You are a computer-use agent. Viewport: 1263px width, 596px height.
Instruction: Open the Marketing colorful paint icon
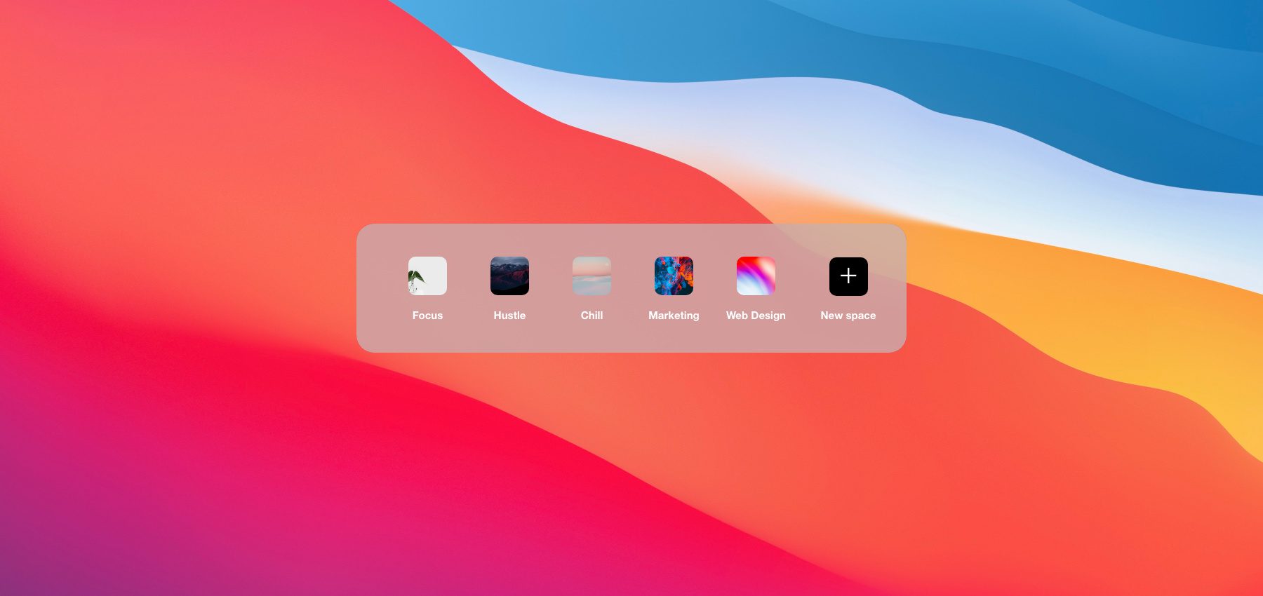click(674, 276)
